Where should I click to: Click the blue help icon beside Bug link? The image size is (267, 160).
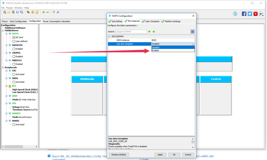[x=49, y=156]
